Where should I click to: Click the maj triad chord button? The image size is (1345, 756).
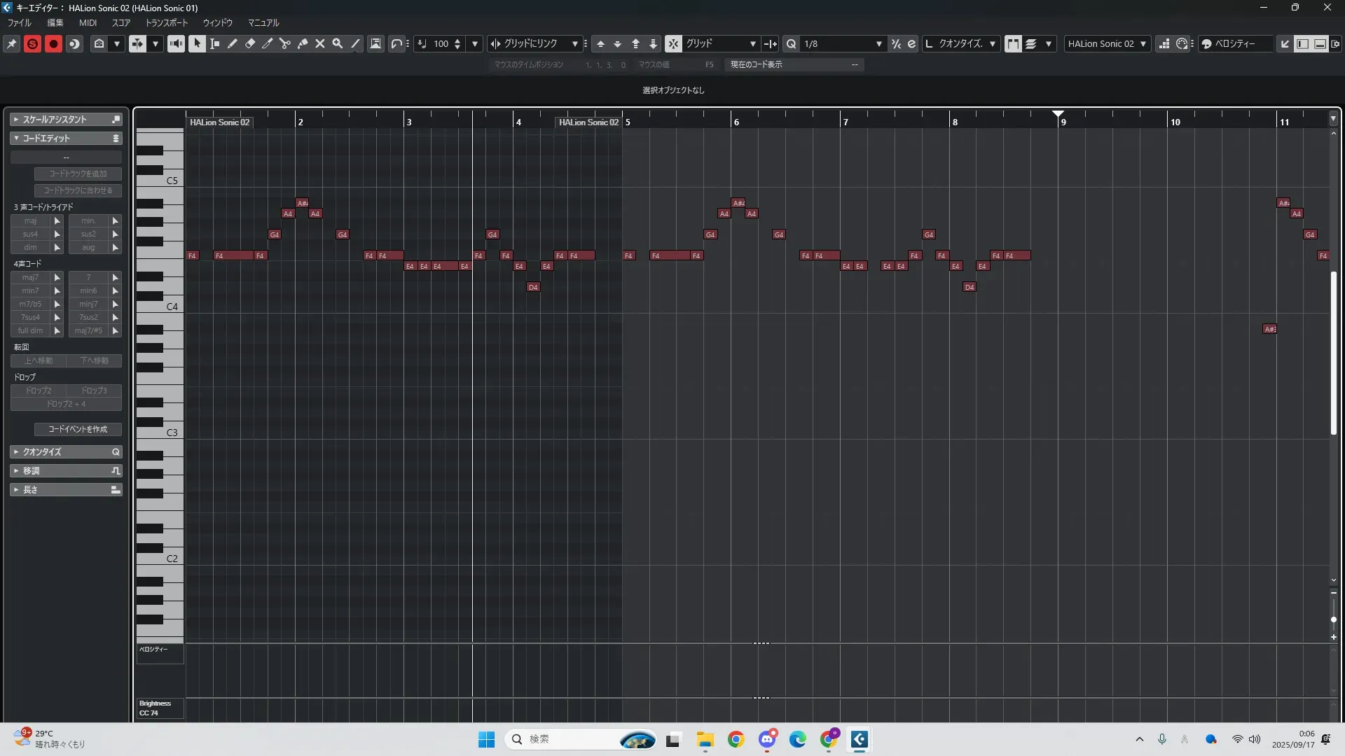tap(30, 220)
